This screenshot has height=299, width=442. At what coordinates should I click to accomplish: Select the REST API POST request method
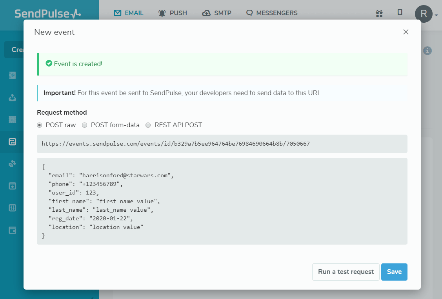[x=148, y=125]
